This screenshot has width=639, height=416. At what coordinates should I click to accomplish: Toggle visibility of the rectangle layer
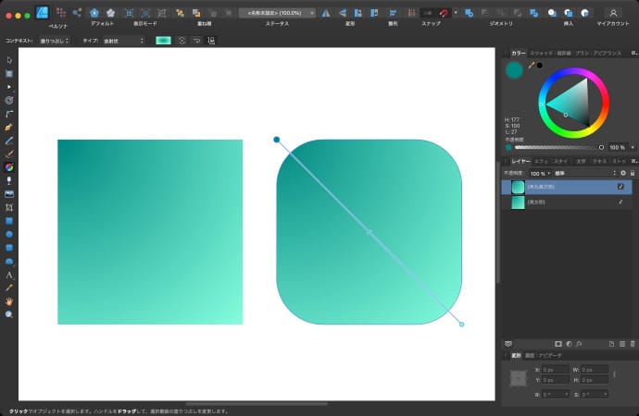pos(620,202)
